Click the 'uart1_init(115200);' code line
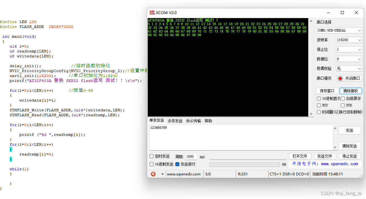Image resolution: width=366 pixels, height=199 pixels. pos(33,76)
